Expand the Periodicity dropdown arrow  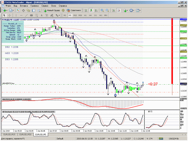[x=134, y=10]
